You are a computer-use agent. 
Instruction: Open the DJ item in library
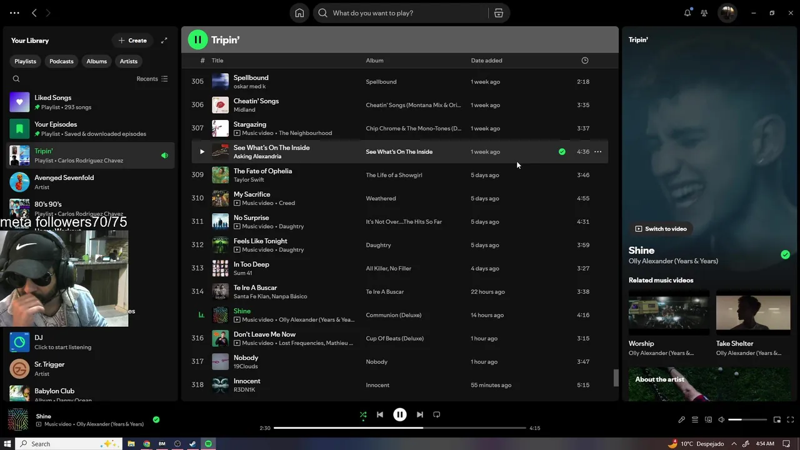click(x=91, y=342)
